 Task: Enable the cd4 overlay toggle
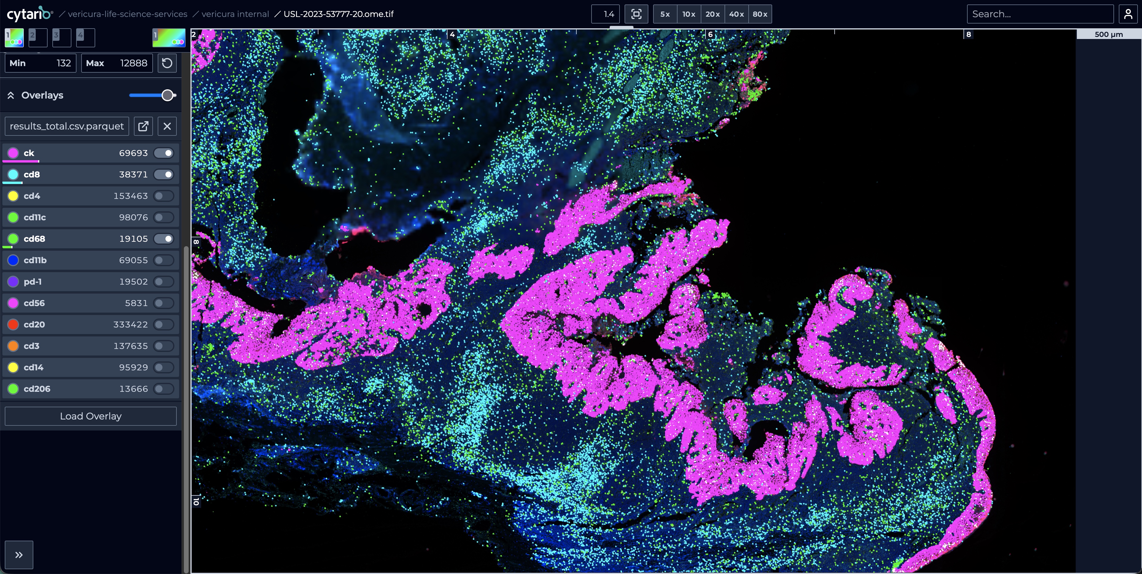pos(164,196)
